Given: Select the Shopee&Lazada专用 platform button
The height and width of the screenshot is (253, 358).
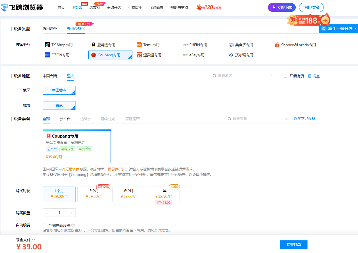Looking at the screenshot, I should click(x=295, y=45).
